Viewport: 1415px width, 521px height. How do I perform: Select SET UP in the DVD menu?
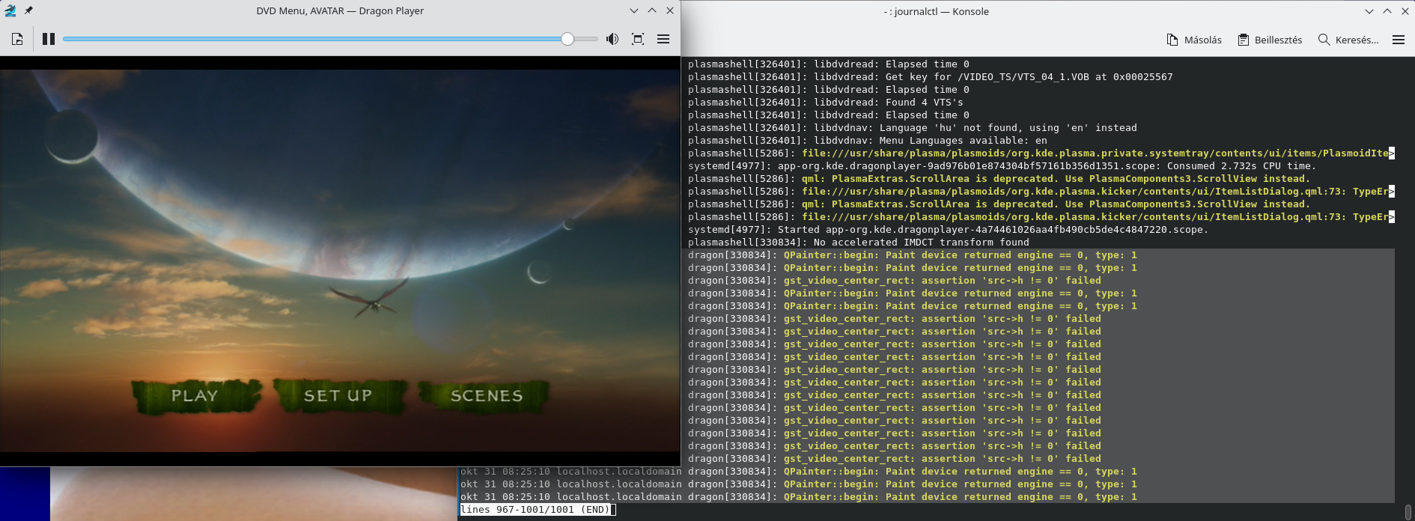(x=338, y=395)
